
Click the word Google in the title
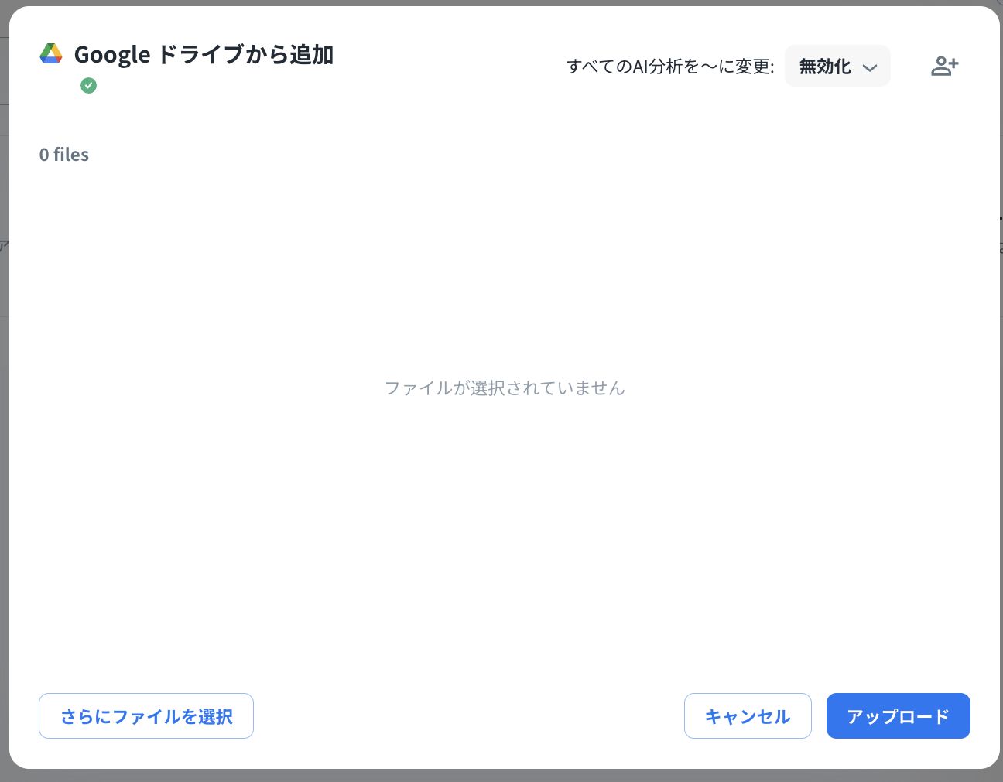(x=112, y=55)
